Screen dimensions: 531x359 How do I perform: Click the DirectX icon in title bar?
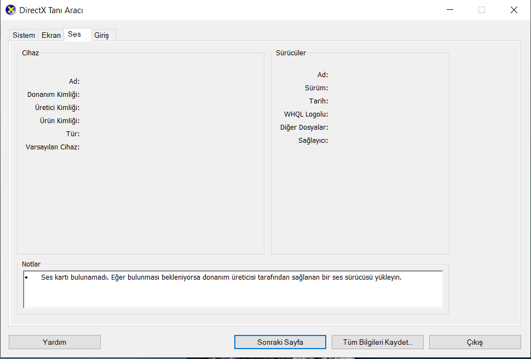tap(10, 10)
